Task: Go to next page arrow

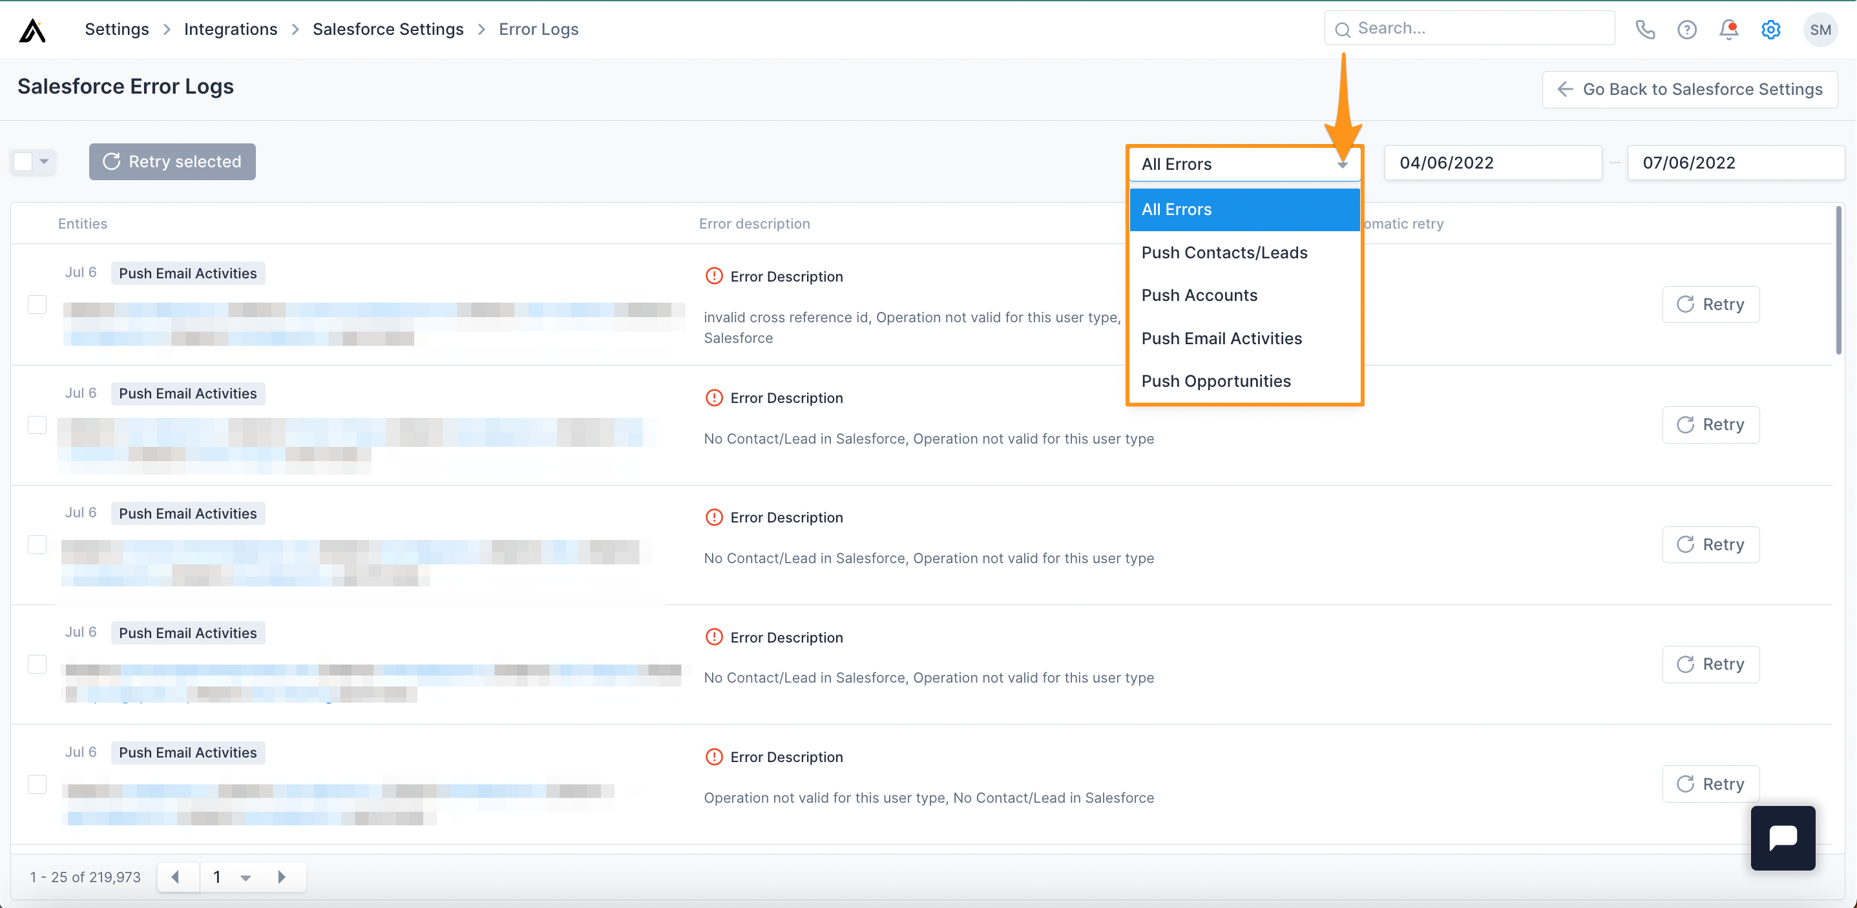Action: click(282, 876)
